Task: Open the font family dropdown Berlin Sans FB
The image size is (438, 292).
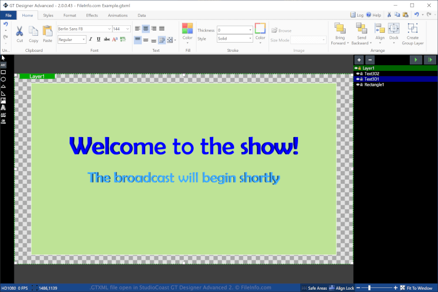Action: [109, 29]
